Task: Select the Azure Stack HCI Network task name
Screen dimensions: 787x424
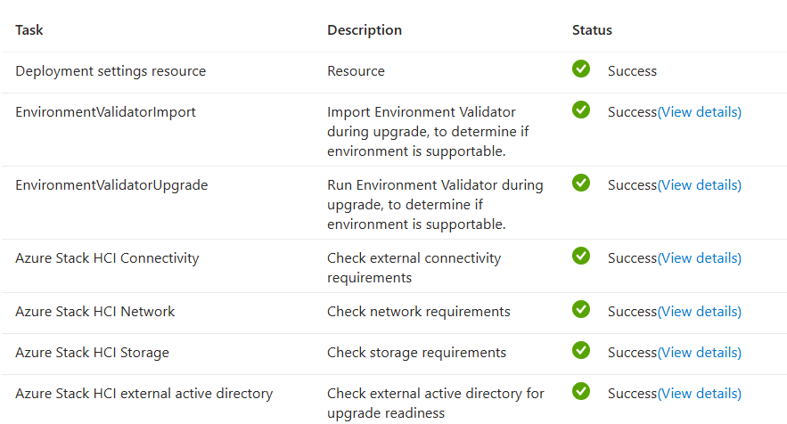Action: coord(94,312)
